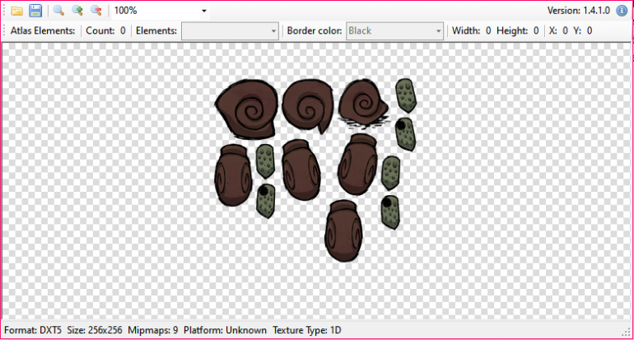
Task: Zoom in with the green plus magnifier
Action: pos(77,11)
